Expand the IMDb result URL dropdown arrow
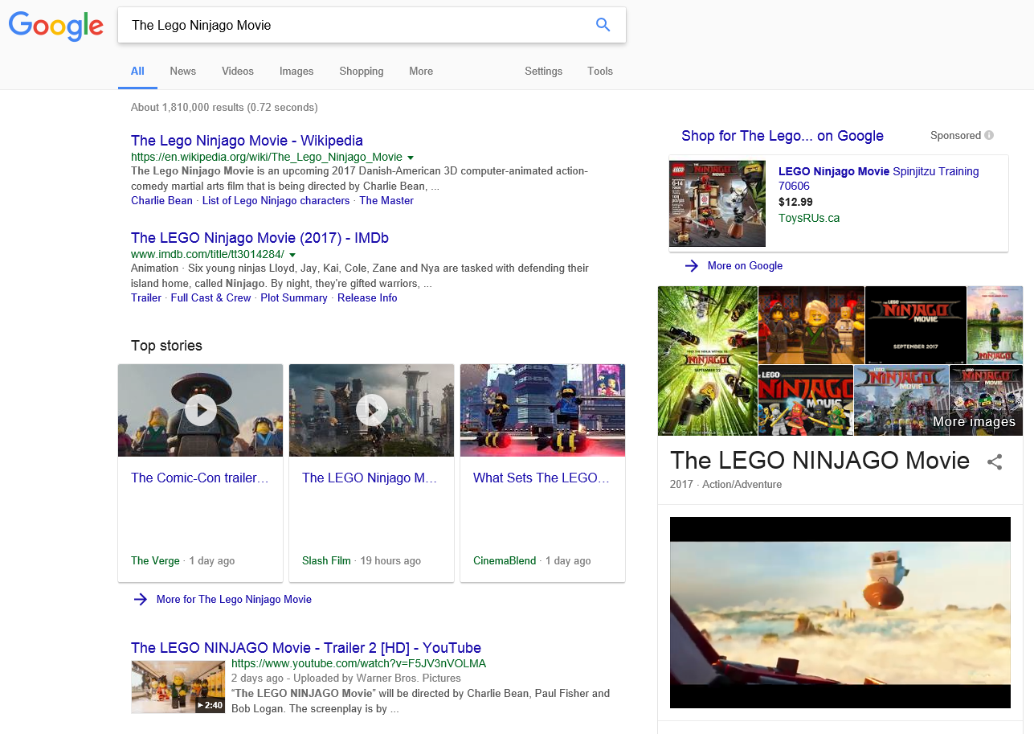 tap(292, 255)
